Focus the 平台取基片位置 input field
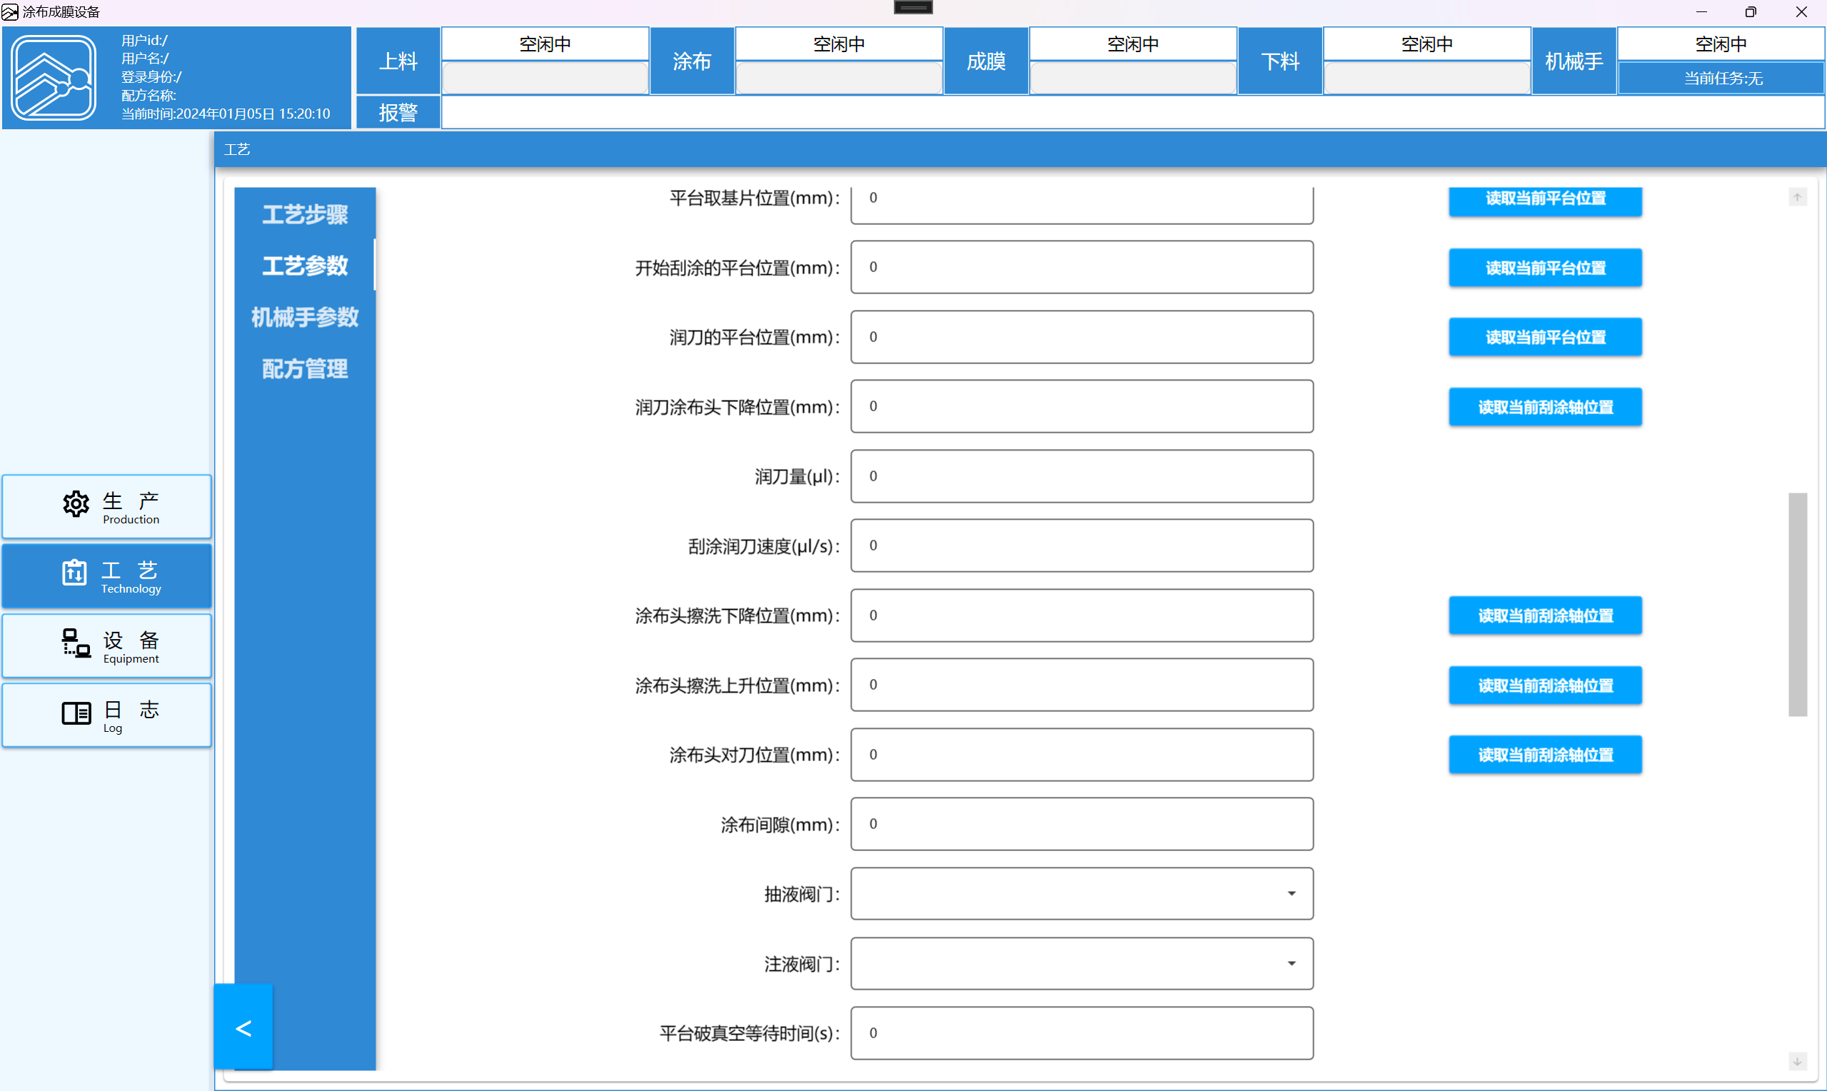 (1082, 205)
